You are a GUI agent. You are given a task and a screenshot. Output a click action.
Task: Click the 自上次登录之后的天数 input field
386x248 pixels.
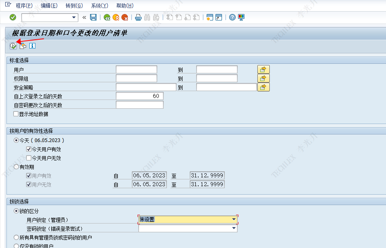140,96
